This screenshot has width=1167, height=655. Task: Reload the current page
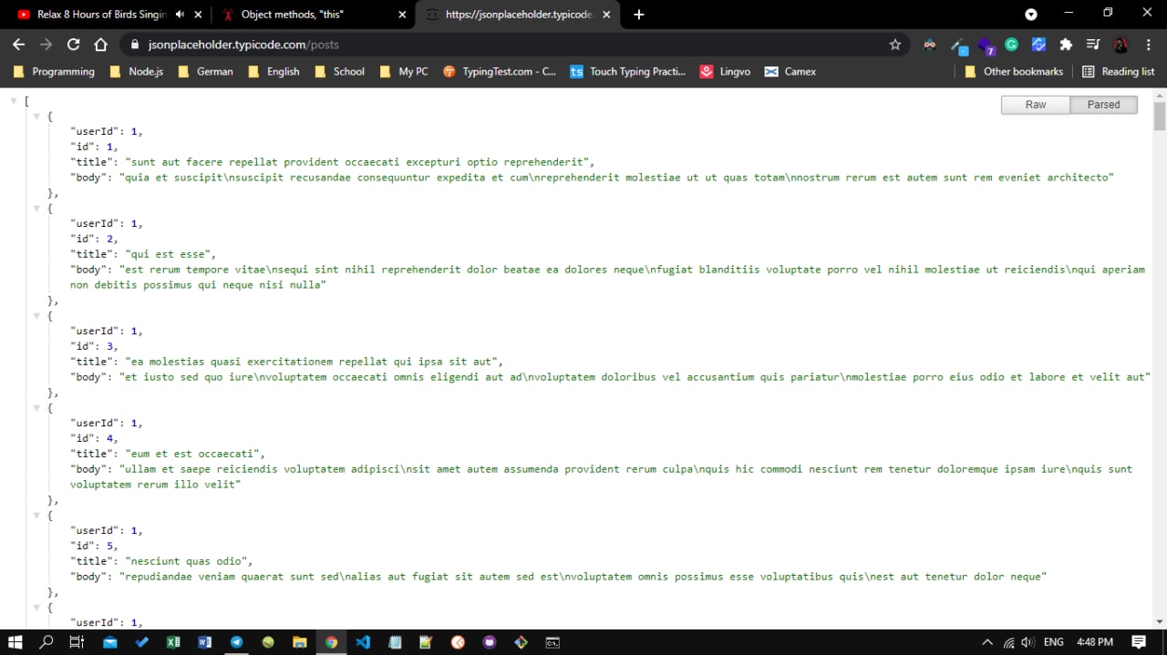[74, 44]
